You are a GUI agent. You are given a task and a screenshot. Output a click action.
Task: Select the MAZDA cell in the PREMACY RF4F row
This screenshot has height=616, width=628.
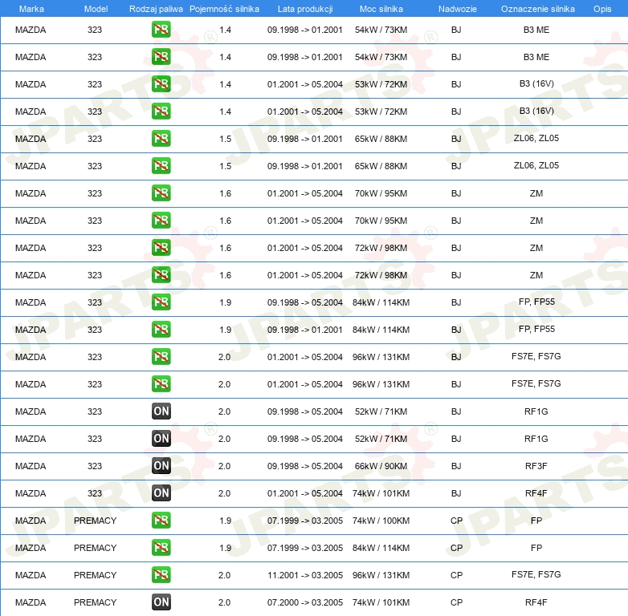pyautogui.click(x=31, y=602)
